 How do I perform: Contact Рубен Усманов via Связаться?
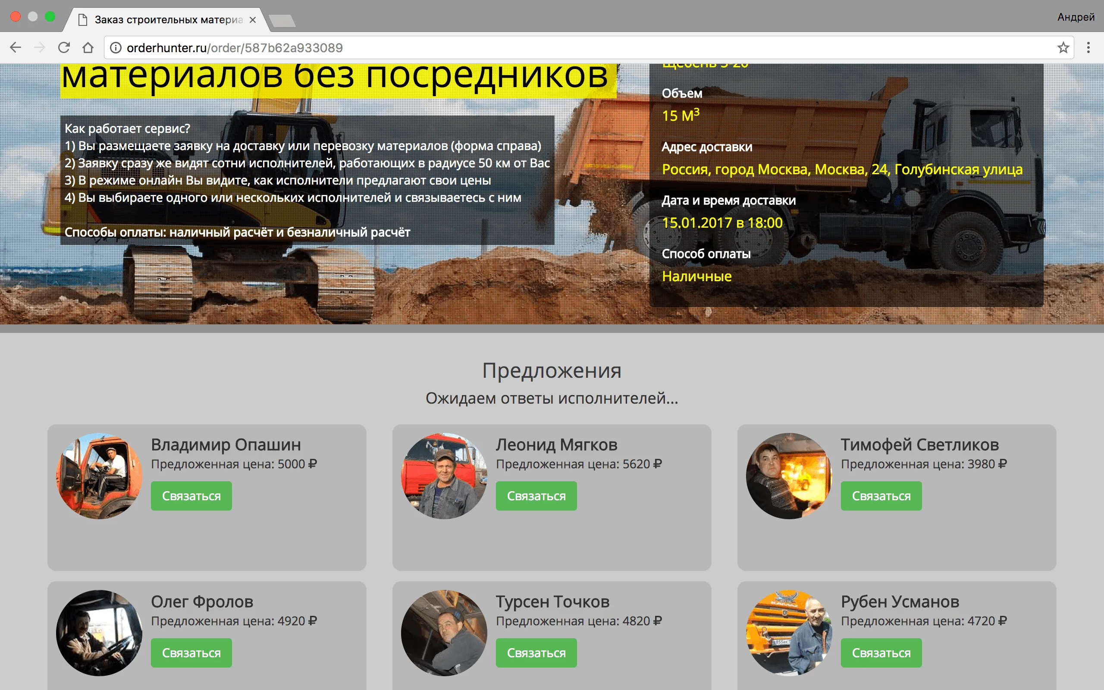pyautogui.click(x=881, y=653)
